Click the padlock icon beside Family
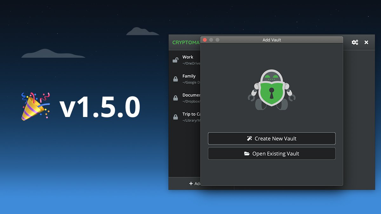 tap(175, 79)
